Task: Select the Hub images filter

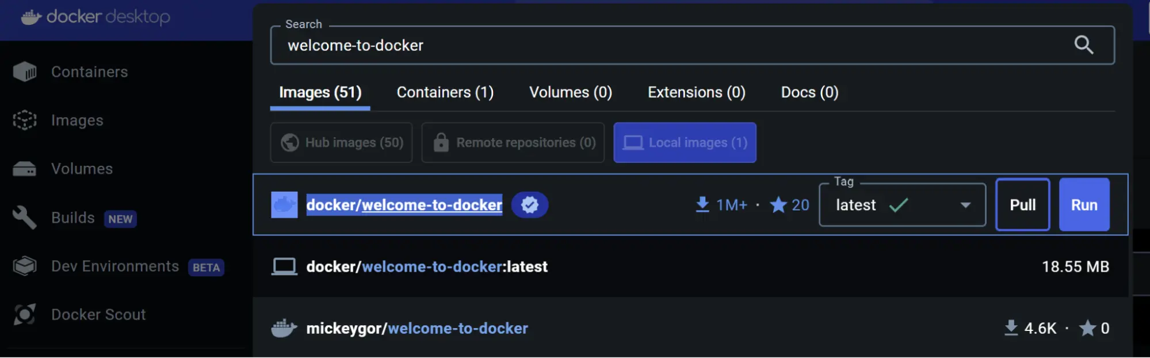Action: [341, 142]
